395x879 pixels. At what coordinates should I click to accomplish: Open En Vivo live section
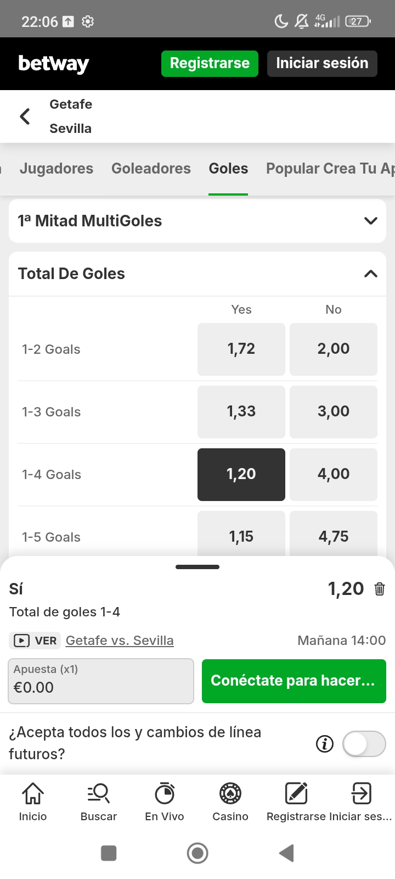pos(165,802)
